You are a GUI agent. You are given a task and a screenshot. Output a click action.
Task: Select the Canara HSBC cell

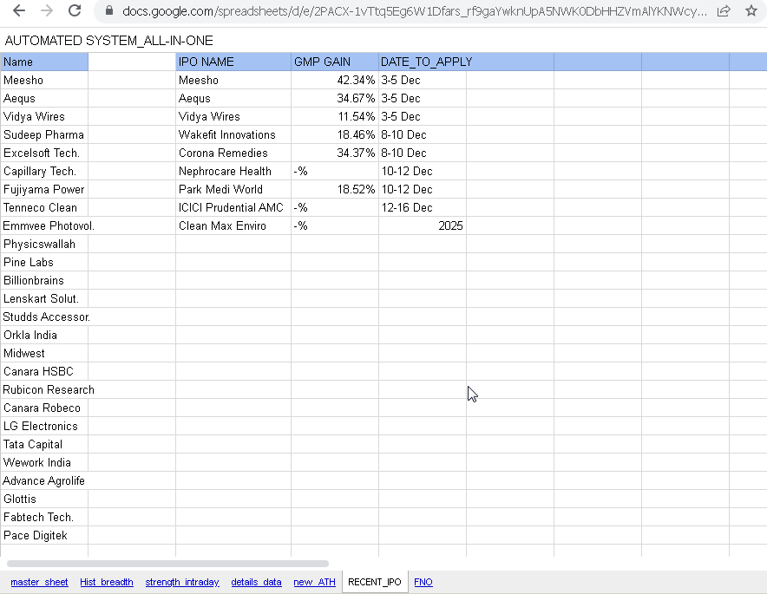44,371
